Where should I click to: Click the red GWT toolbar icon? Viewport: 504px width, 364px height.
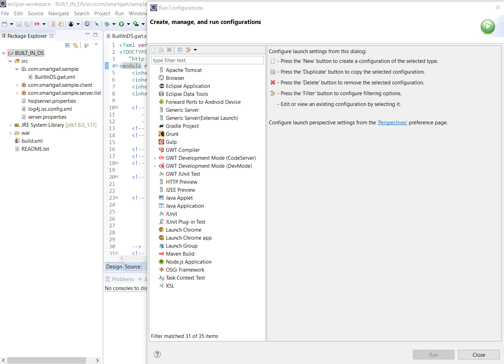pos(37,24)
